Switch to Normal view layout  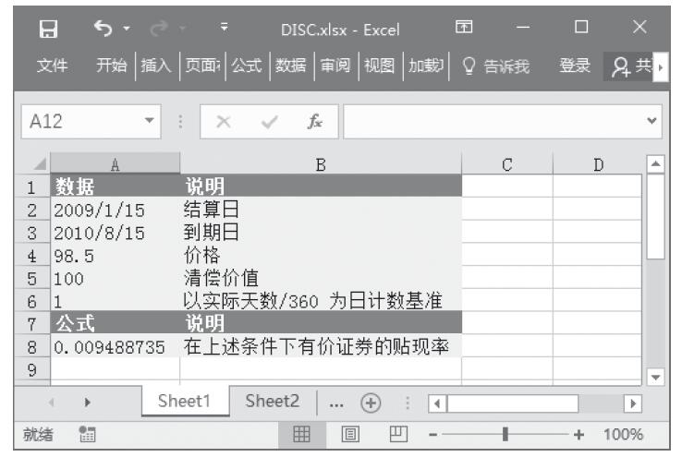[300, 433]
